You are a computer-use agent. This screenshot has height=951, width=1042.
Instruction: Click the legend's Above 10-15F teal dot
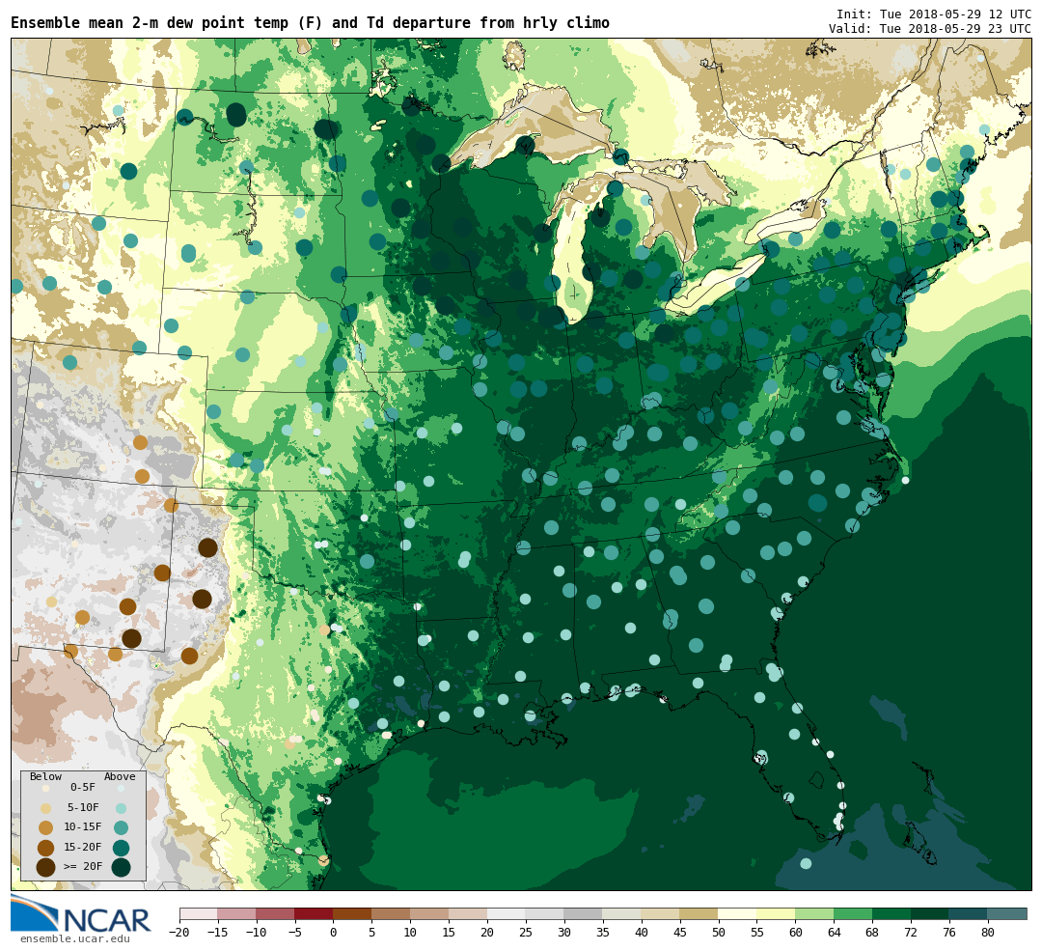[x=121, y=828]
